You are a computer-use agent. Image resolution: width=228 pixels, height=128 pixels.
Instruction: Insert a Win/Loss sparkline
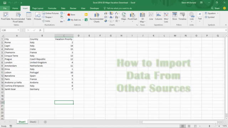point(166,17)
